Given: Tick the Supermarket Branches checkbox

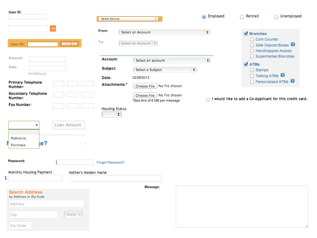Looking at the screenshot, I should 252,56.
